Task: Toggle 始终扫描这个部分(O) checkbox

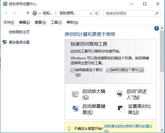Action: 108,70
